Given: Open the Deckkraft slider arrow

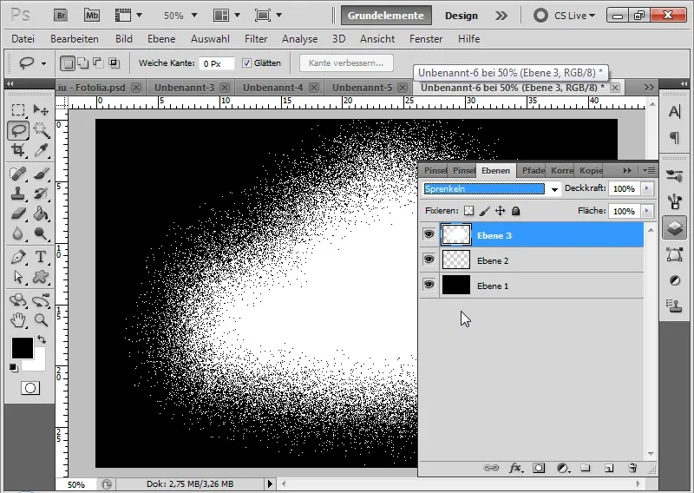Looking at the screenshot, I should (646, 188).
